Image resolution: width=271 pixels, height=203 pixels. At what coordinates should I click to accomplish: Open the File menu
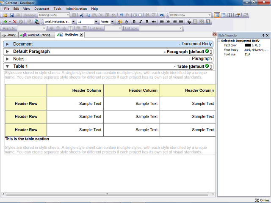pos(7,8)
